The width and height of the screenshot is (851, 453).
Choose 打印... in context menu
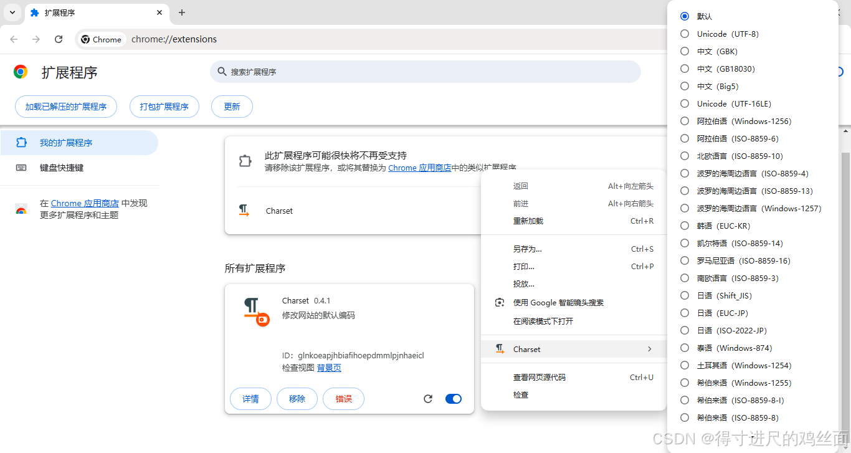(574, 267)
